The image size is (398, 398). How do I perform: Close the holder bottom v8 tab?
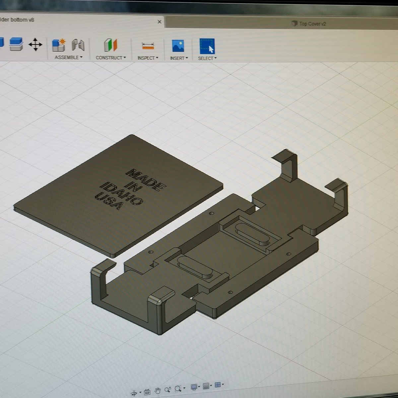[160, 22]
